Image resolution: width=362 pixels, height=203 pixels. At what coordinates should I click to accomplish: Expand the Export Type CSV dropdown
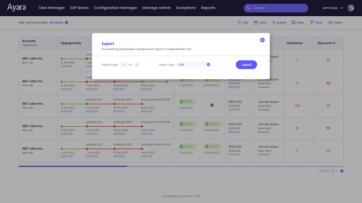point(208,64)
